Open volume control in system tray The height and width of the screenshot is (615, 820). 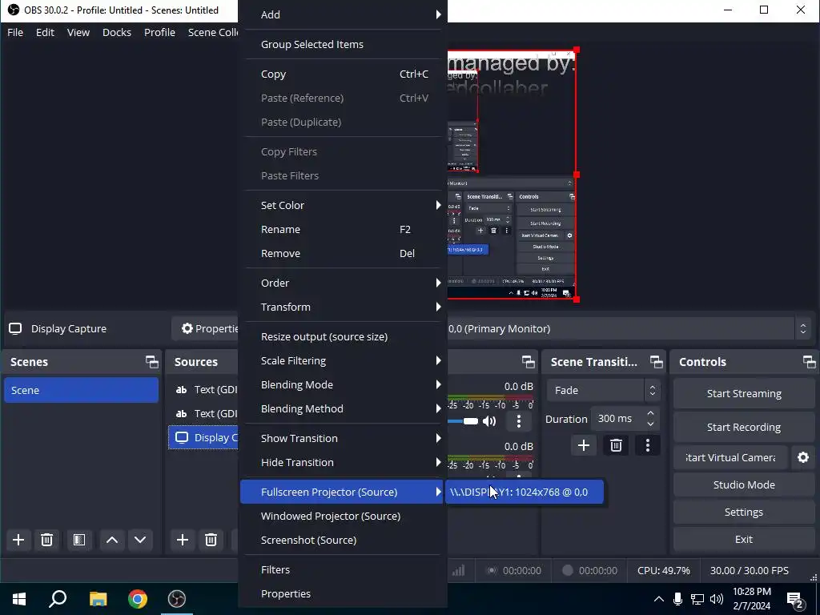coord(717,599)
